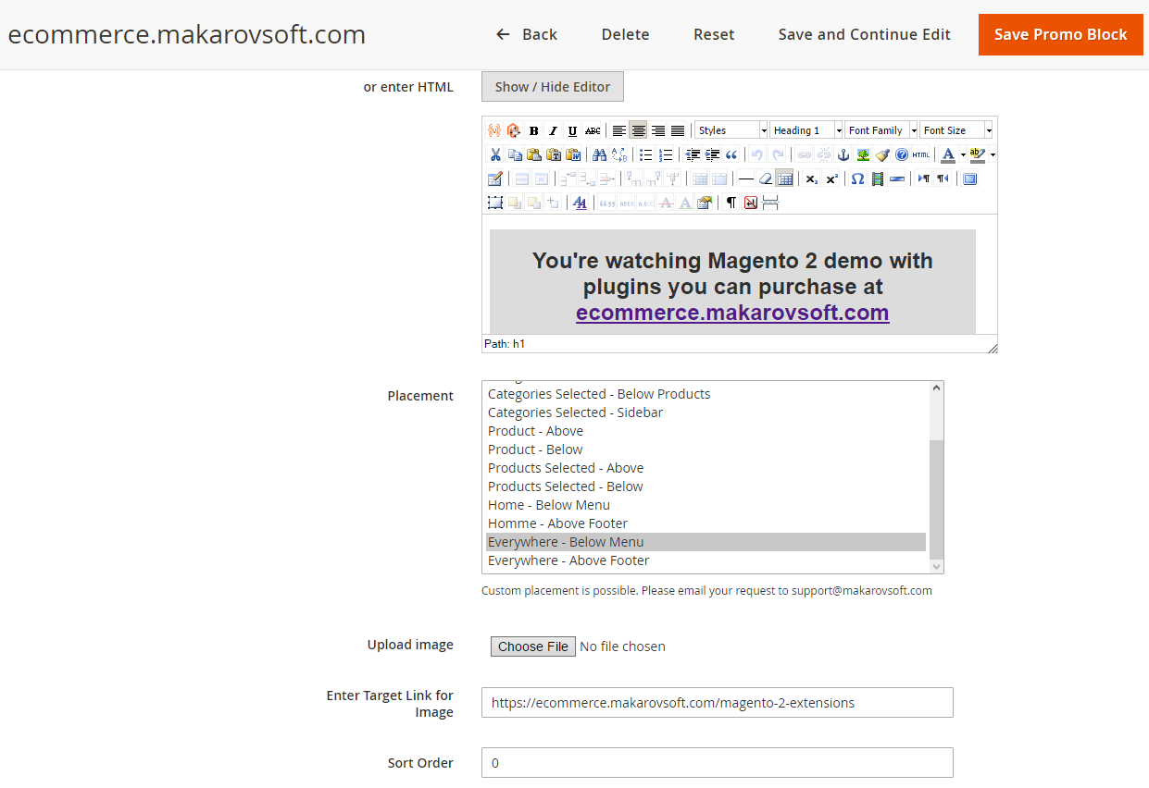This screenshot has height=788, width=1149.
Task: Delete this promo block
Action: coord(625,34)
